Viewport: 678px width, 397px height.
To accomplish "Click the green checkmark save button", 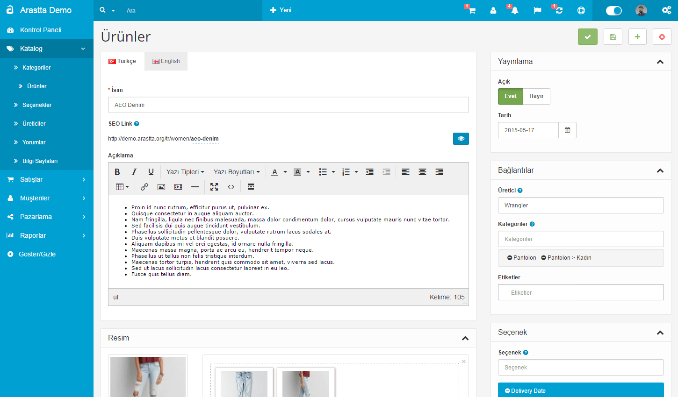I will [587, 37].
